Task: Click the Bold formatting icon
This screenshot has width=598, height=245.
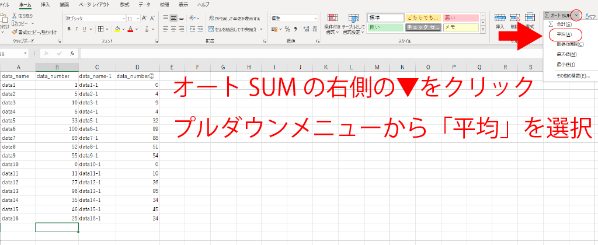Action: tap(68, 28)
